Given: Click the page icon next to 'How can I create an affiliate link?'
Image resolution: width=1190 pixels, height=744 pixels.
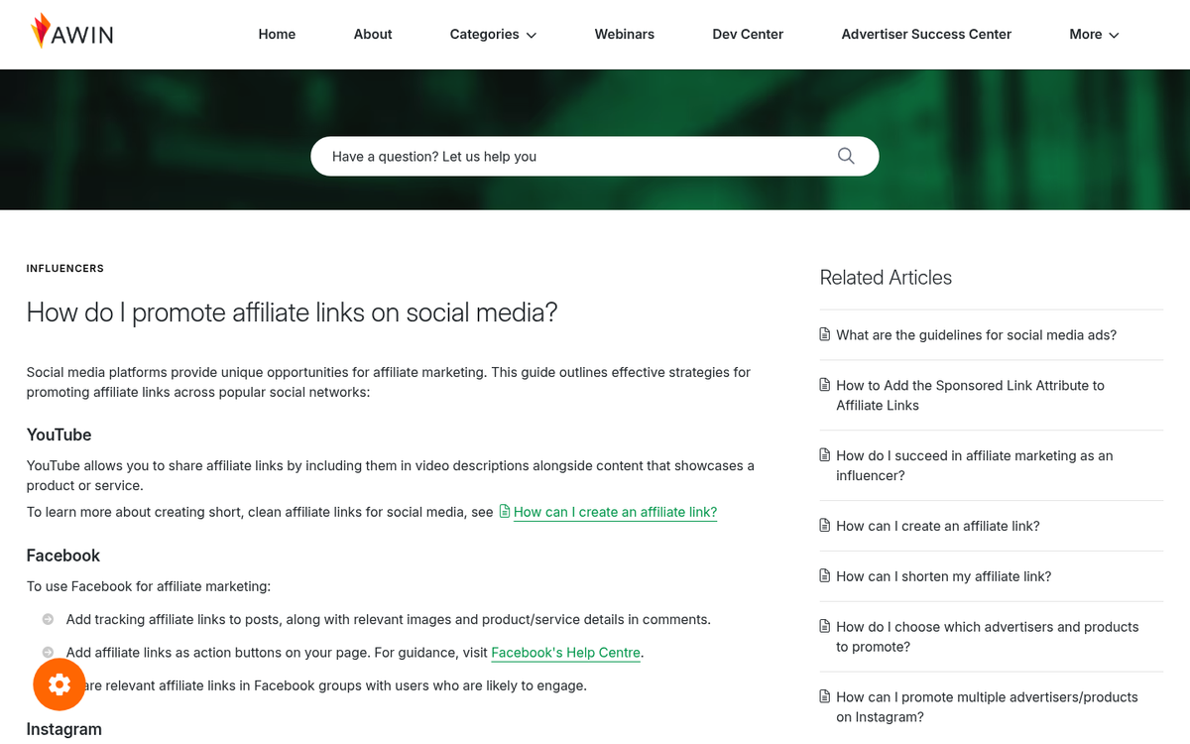Looking at the screenshot, I should point(824,526).
